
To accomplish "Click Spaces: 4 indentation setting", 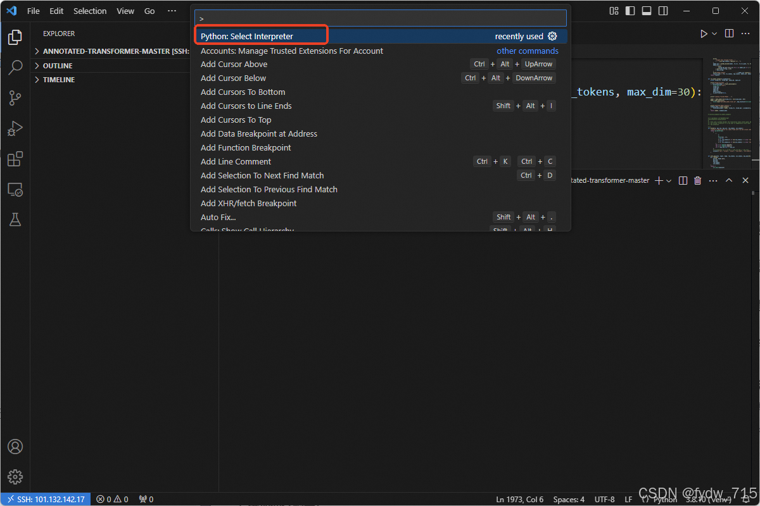I will [x=569, y=499].
